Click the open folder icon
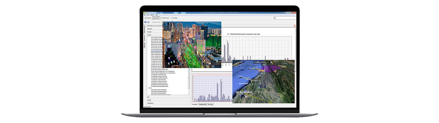This screenshot has height=123, width=439. [145, 22]
